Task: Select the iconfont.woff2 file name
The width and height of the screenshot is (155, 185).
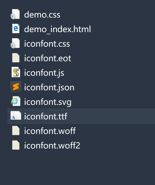Action: [x=52, y=145]
